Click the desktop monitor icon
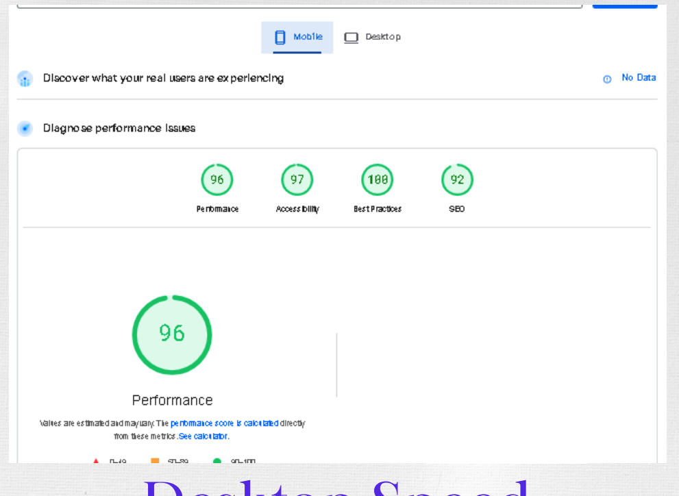The height and width of the screenshot is (496, 679). pos(351,38)
